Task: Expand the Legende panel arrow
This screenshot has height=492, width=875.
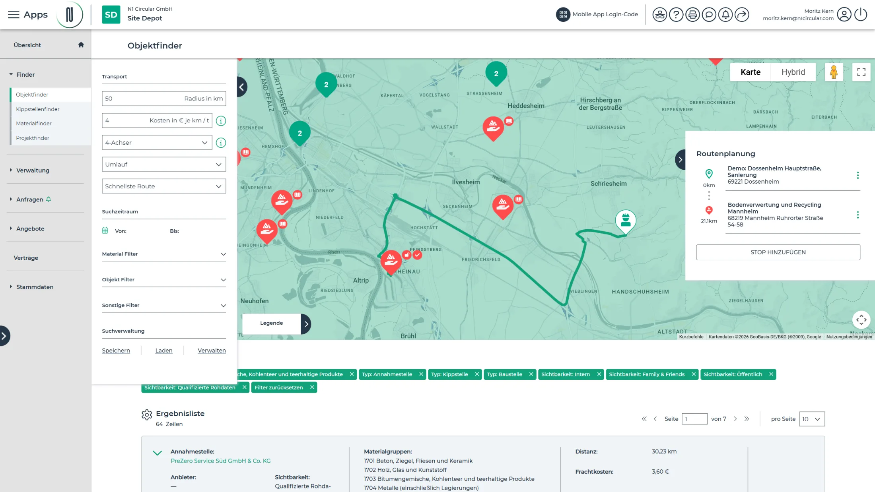Action: (x=306, y=324)
